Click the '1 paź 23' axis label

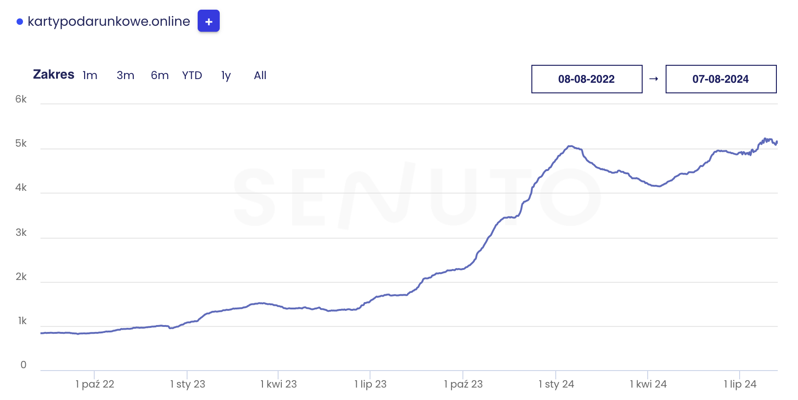[x=463, y=384]
